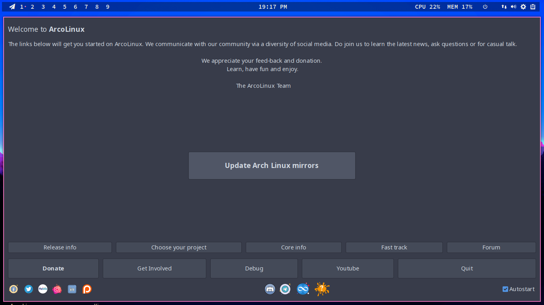The image size is (544, 305).
Task: Click the power icon in top bar
Action: click(485, 7)
